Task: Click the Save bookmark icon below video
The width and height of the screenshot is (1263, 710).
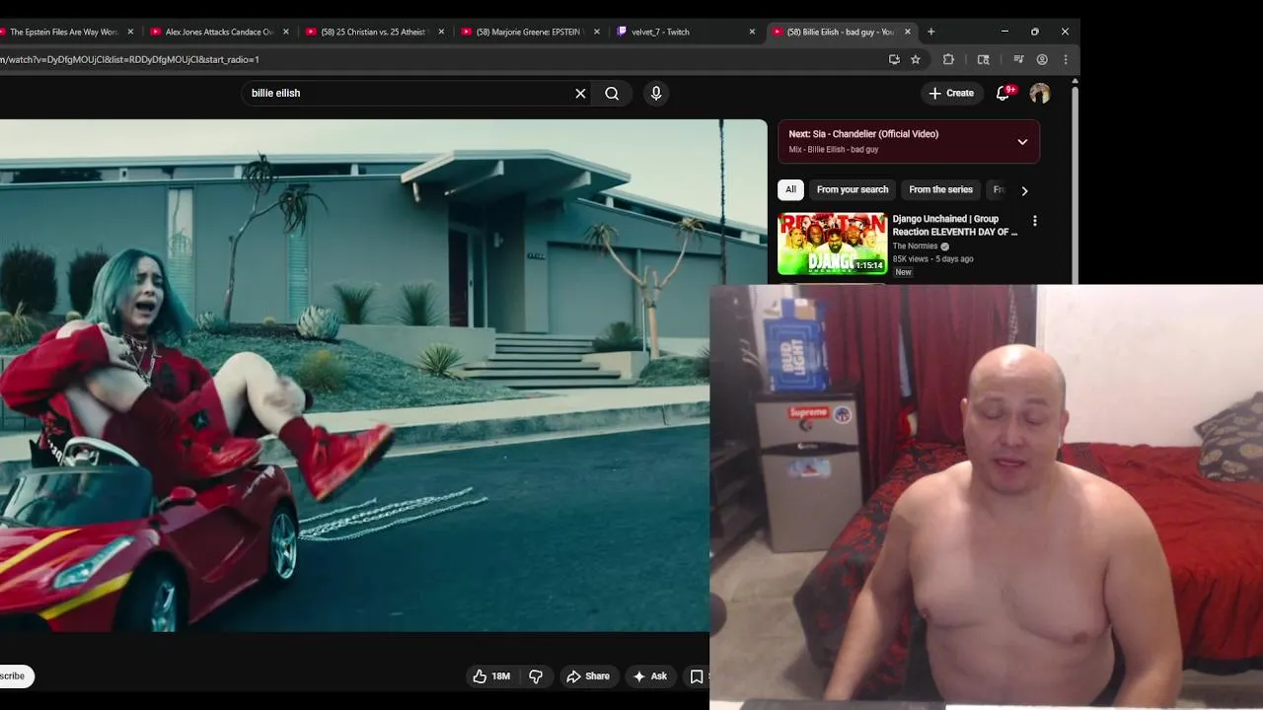Action: point(697,676)
